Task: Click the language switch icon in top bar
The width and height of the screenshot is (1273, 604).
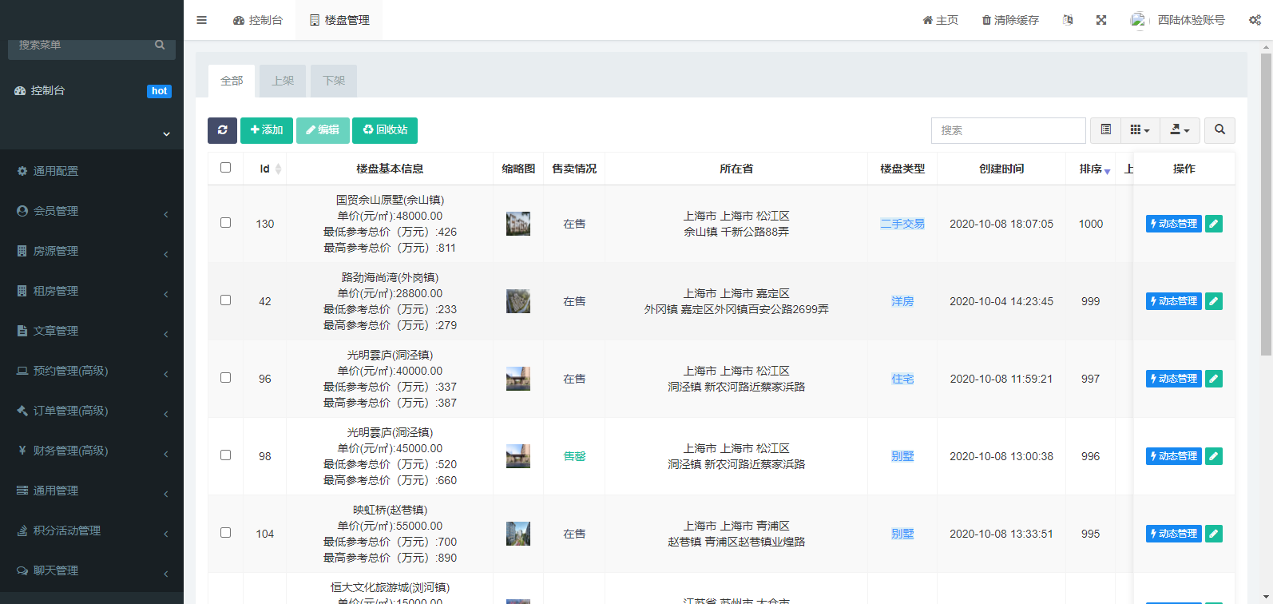Action: (x=1068, y=20)
